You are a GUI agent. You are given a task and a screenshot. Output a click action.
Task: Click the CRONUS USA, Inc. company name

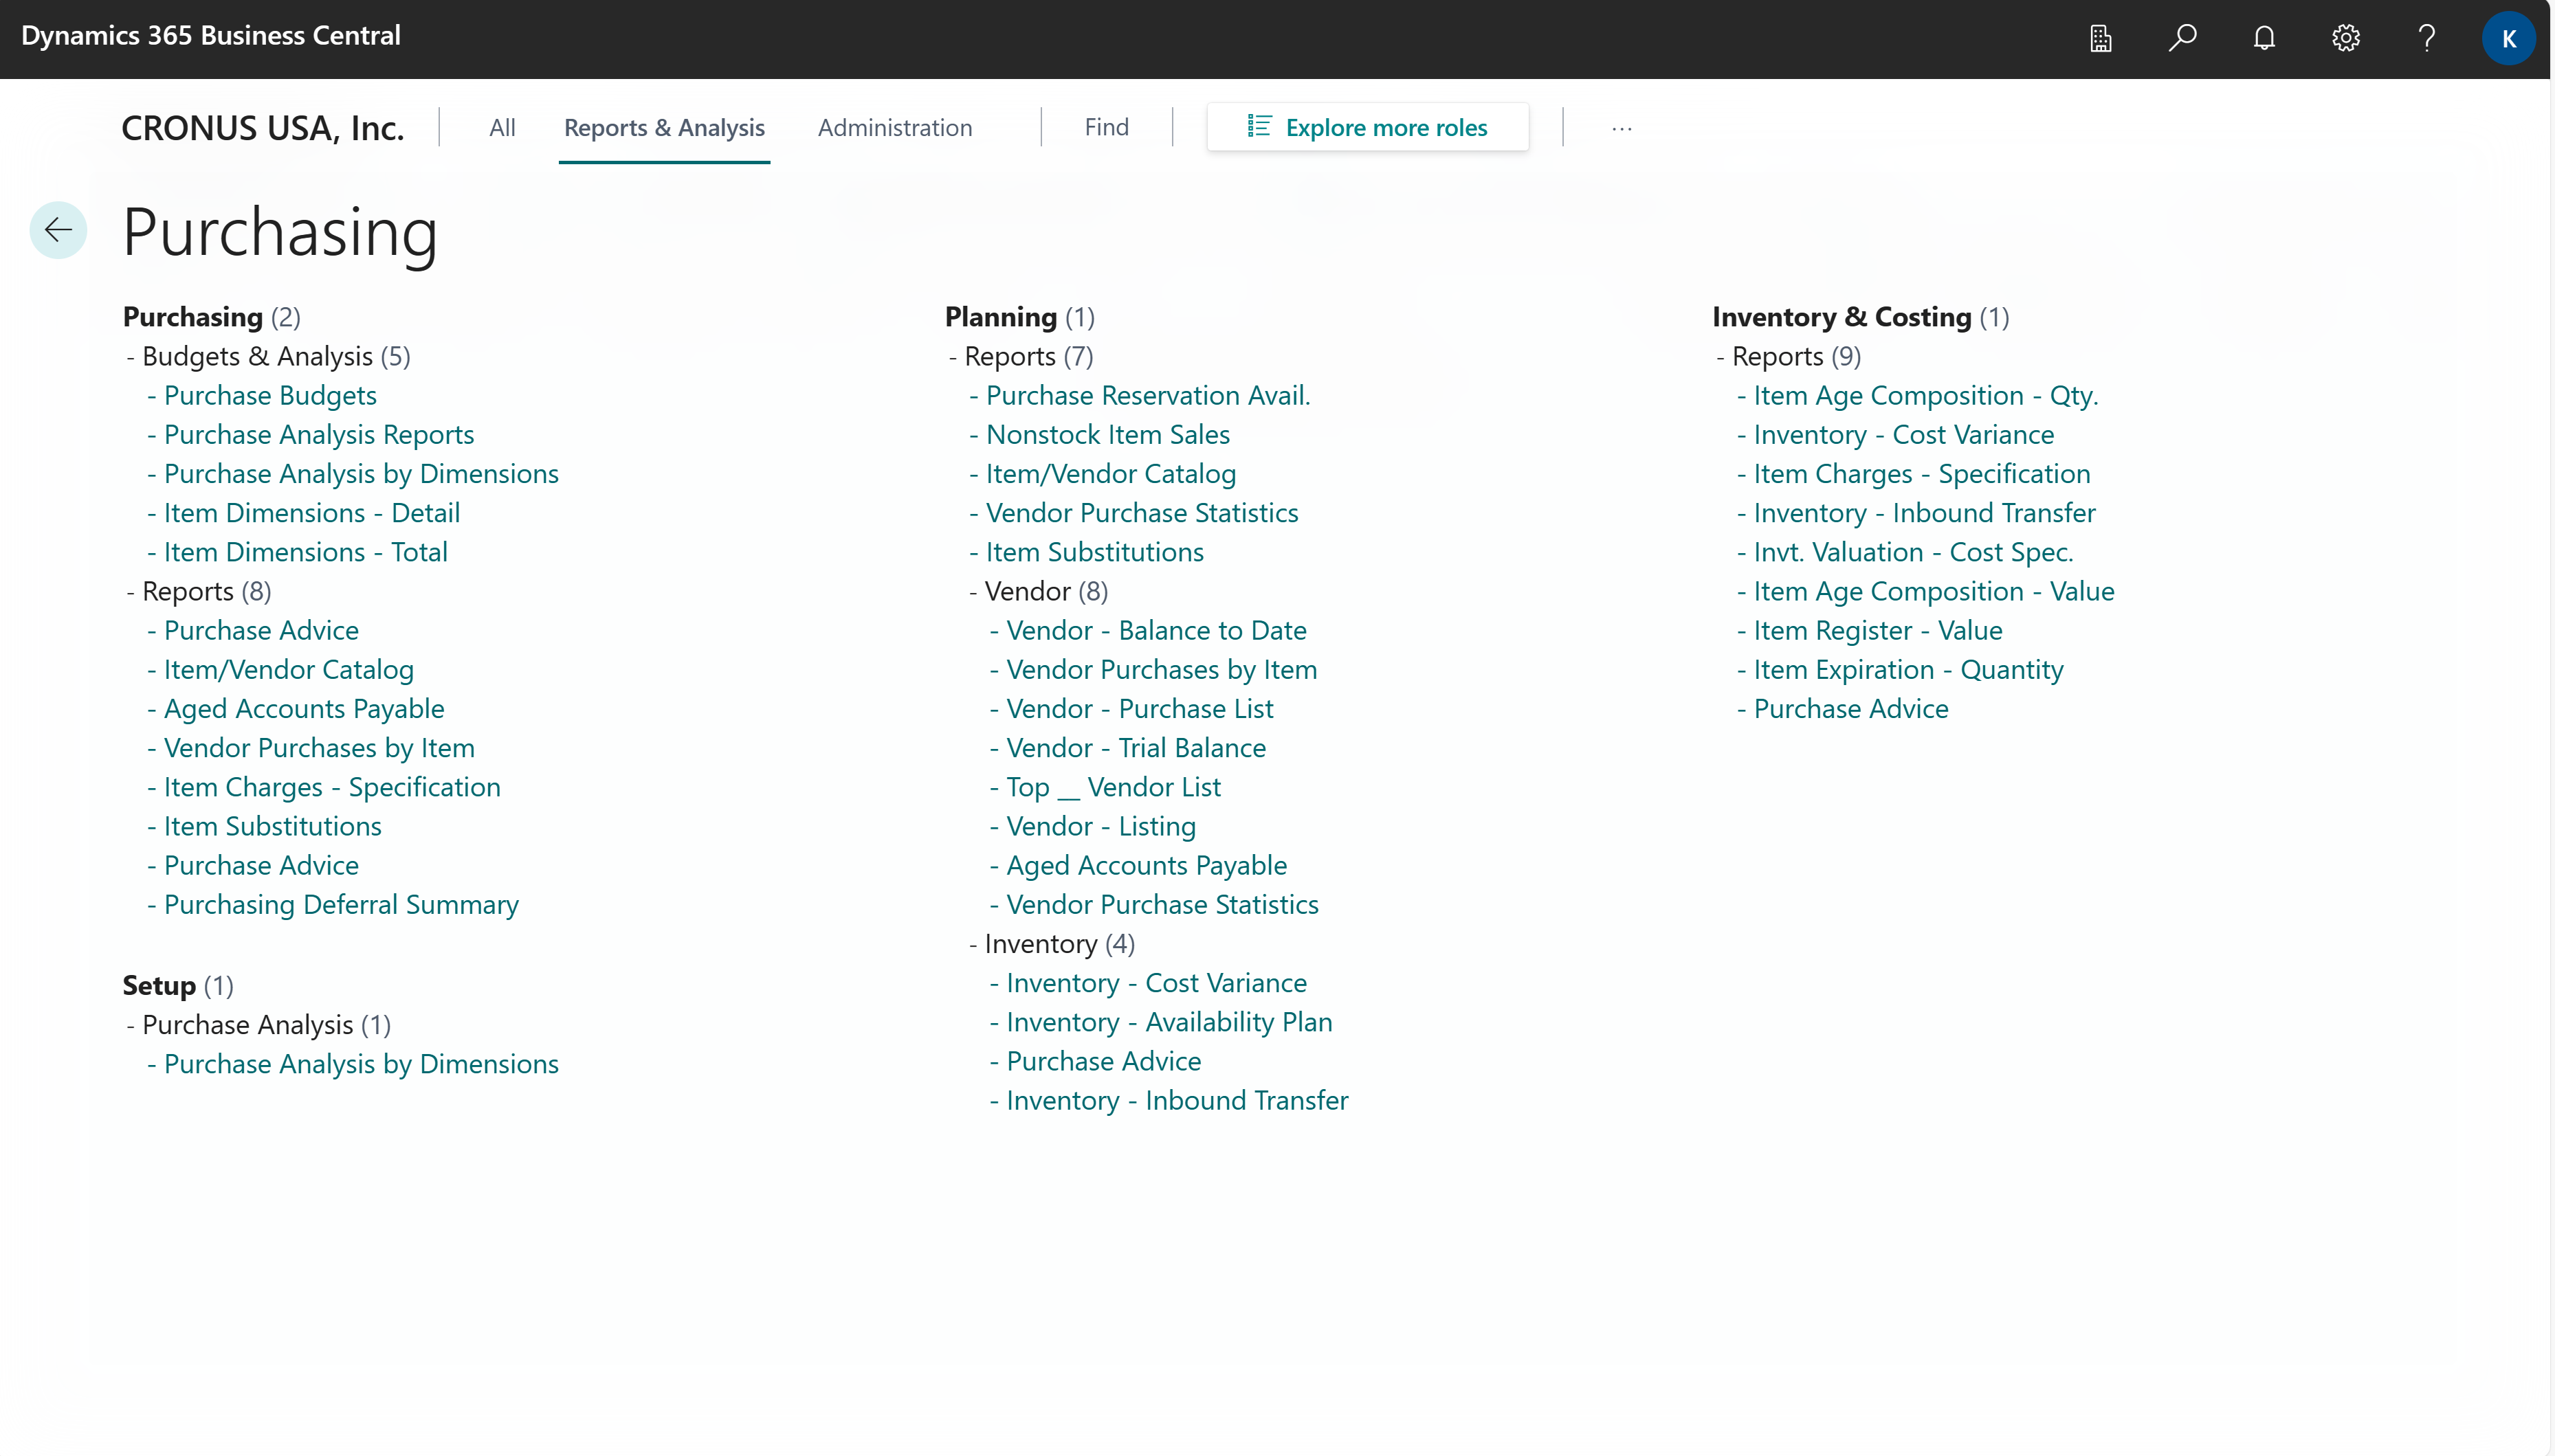262,127
